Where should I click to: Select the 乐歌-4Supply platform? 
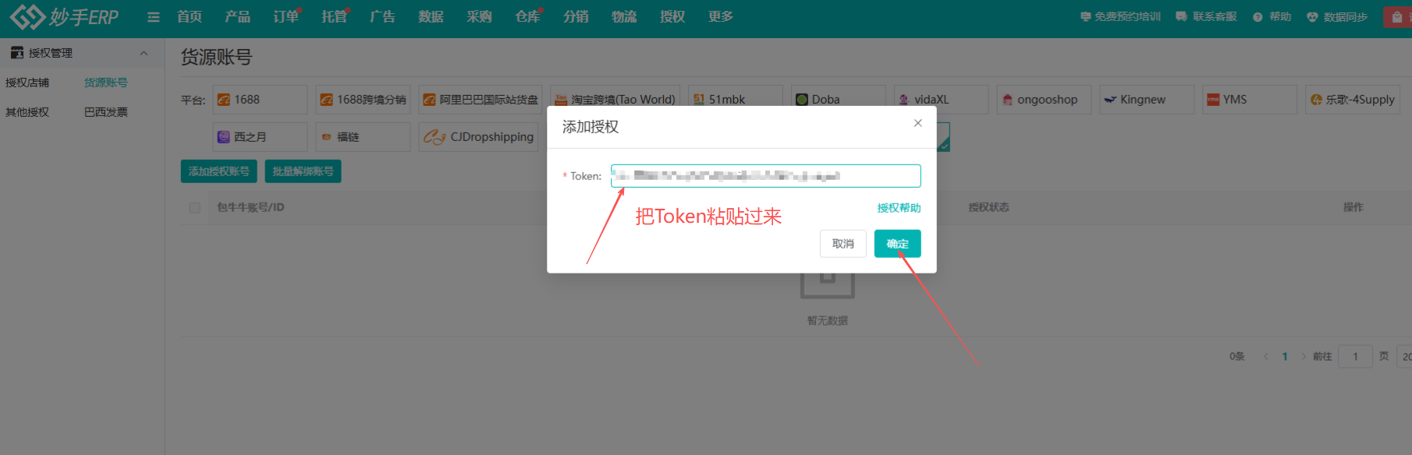pyautogui.click(x=1353, y=100)
